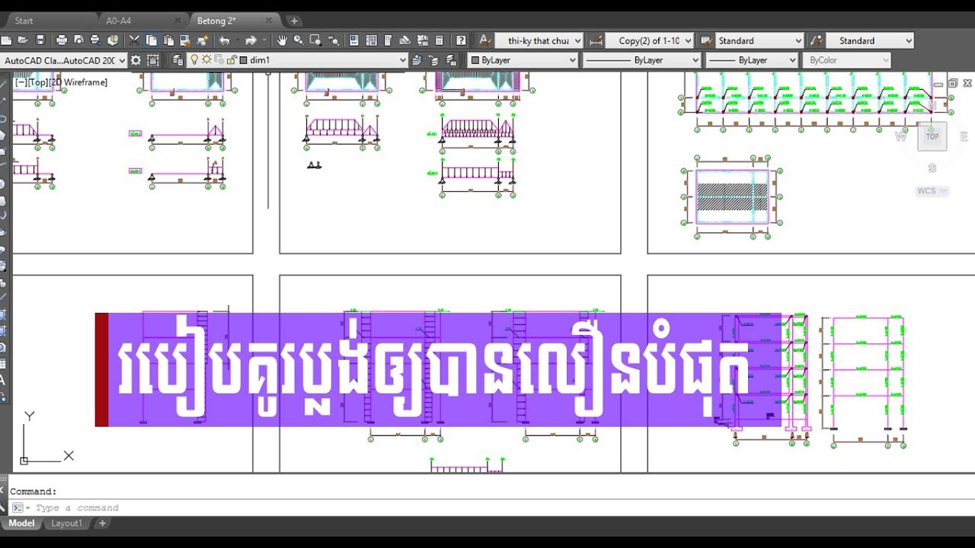Viewport: 975px width, 548px height.
Task: Click Layer Previous icon
Action: 434,60
